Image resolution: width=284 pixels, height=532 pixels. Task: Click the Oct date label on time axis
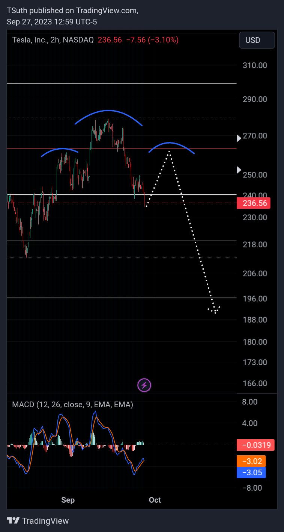coord(155,500)
